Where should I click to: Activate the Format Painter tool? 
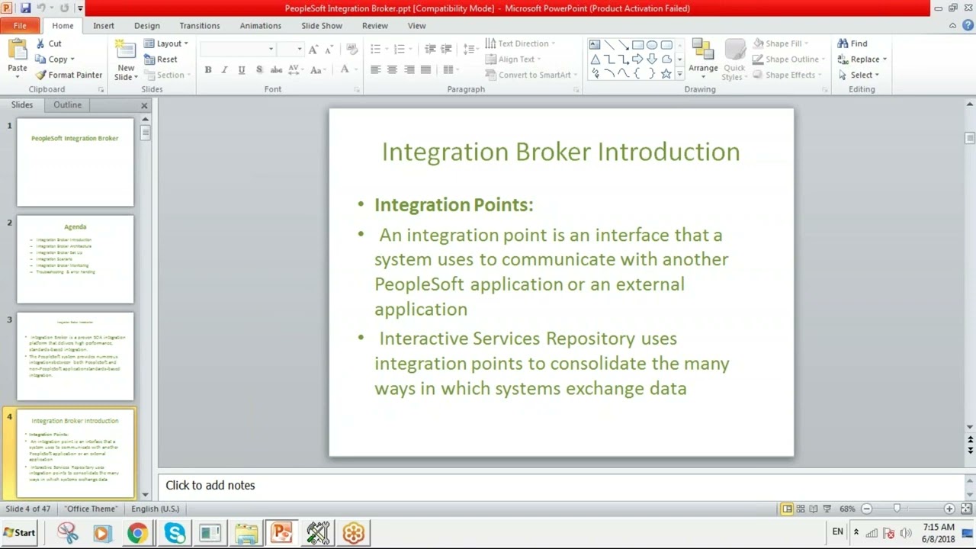click(69, 75)
